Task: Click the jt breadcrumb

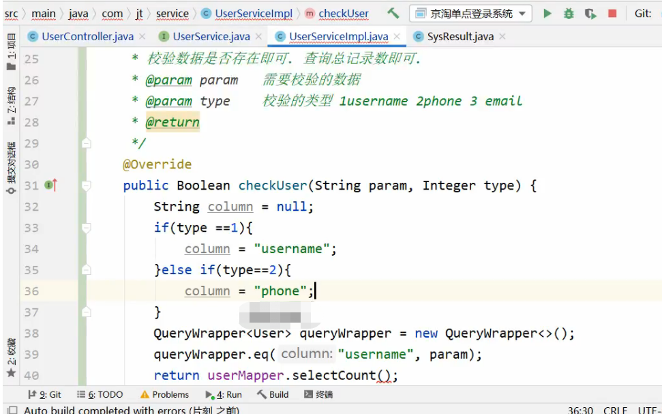Action: coord(139,14)
